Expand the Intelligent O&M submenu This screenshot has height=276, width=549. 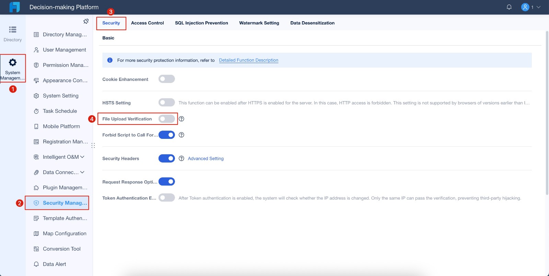(82, 157)
